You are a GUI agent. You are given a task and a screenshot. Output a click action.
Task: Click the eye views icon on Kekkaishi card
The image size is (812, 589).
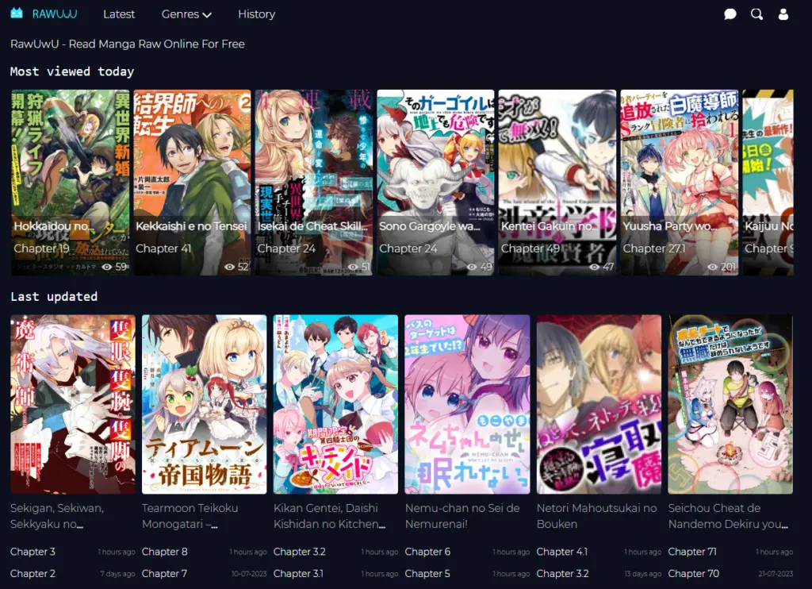[230, 267]
